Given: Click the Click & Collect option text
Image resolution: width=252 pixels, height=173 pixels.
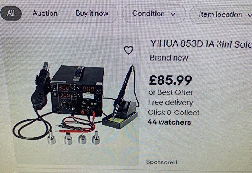Looking at the screenshot, I should [174, 112].
